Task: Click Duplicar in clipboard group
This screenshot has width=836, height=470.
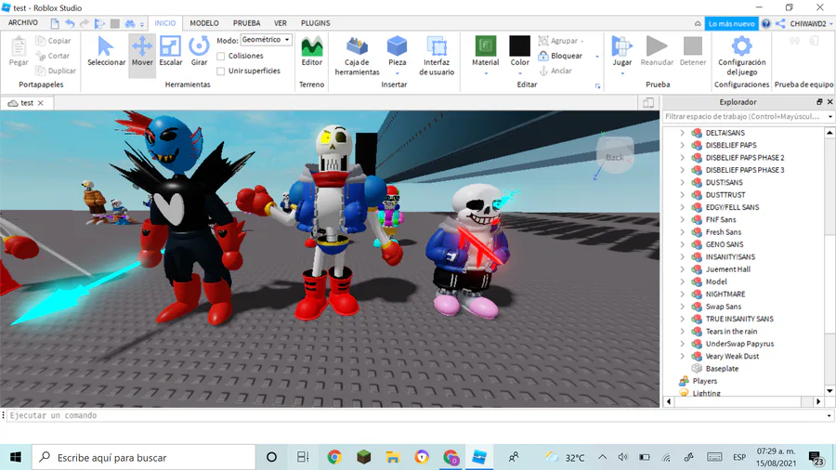Action: point(56,71)
